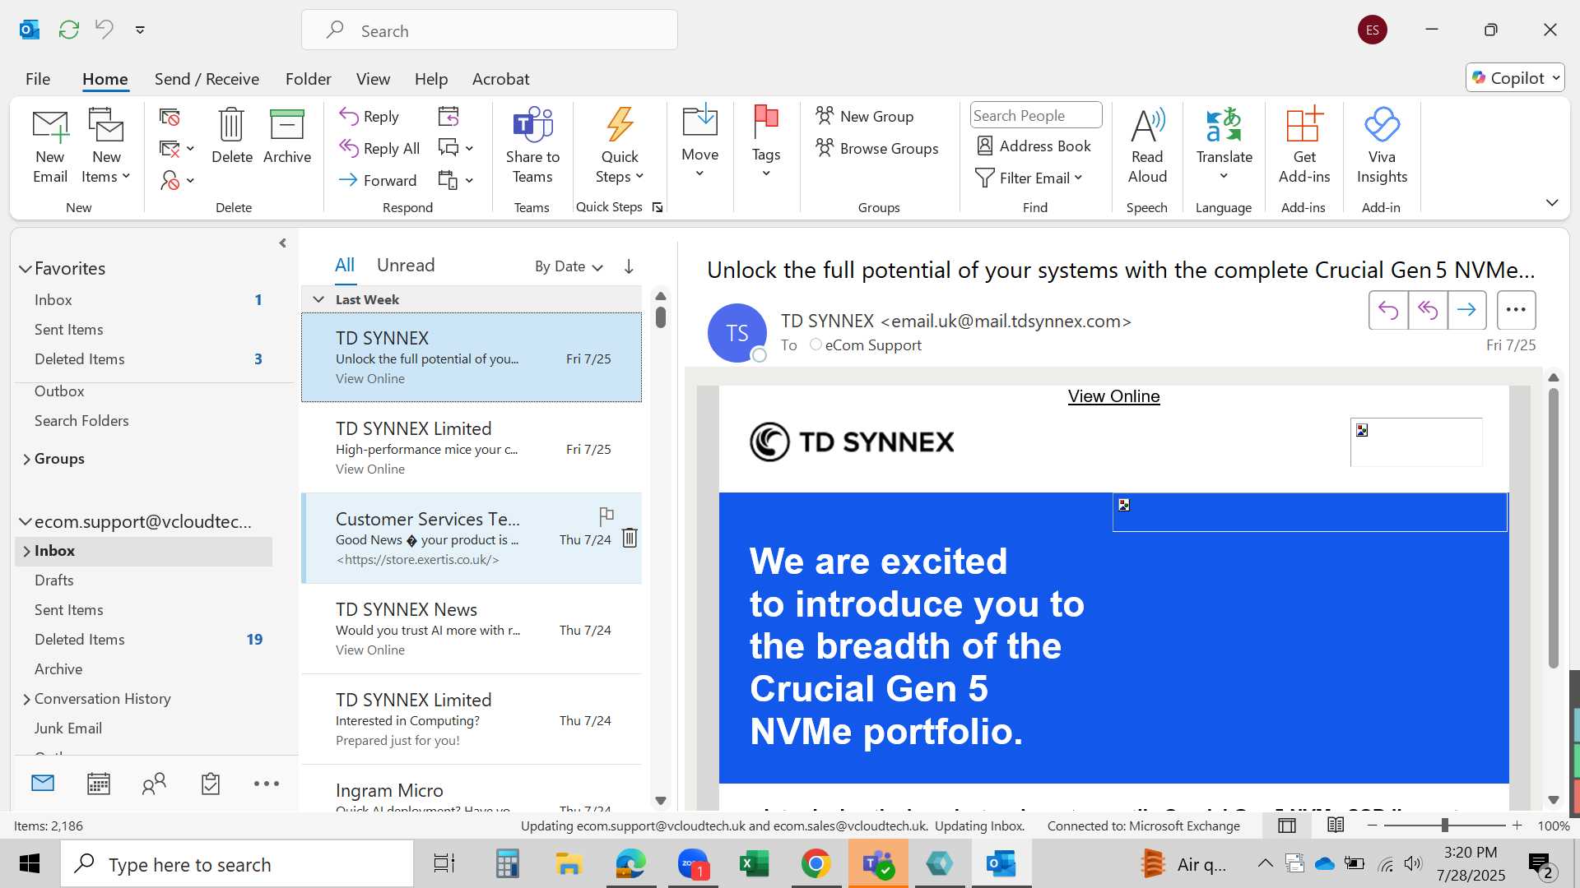Open the Acrobat tab

(x=500, y=79)
